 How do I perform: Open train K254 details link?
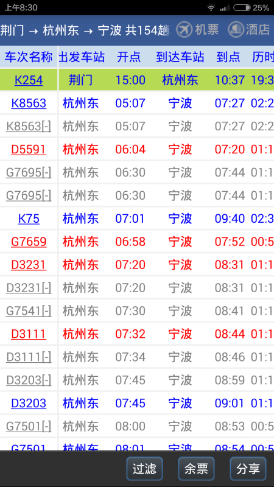pos(29,80)
